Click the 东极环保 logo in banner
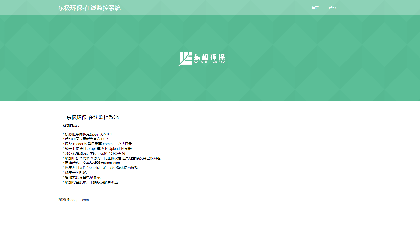The width and height of the screenshot is (420, 227). [202, 59]
